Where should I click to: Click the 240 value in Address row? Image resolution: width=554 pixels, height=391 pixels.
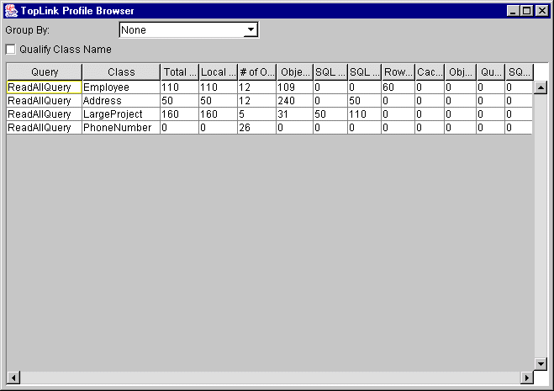(x=295, y=101)
